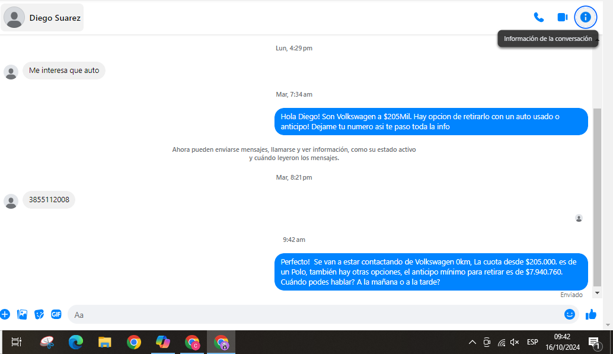This screenshot has width=613, height=354.
Task: Attach a photo with the image icon
Action: click(23, 314)
